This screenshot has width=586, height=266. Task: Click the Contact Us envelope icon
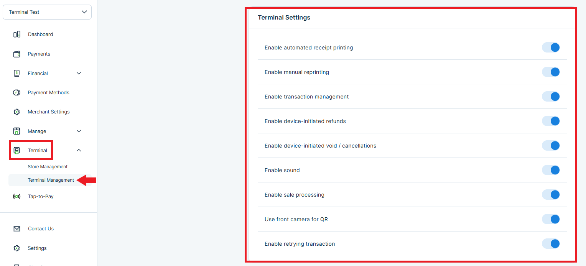pyautogui.click(x=17, y=229)
